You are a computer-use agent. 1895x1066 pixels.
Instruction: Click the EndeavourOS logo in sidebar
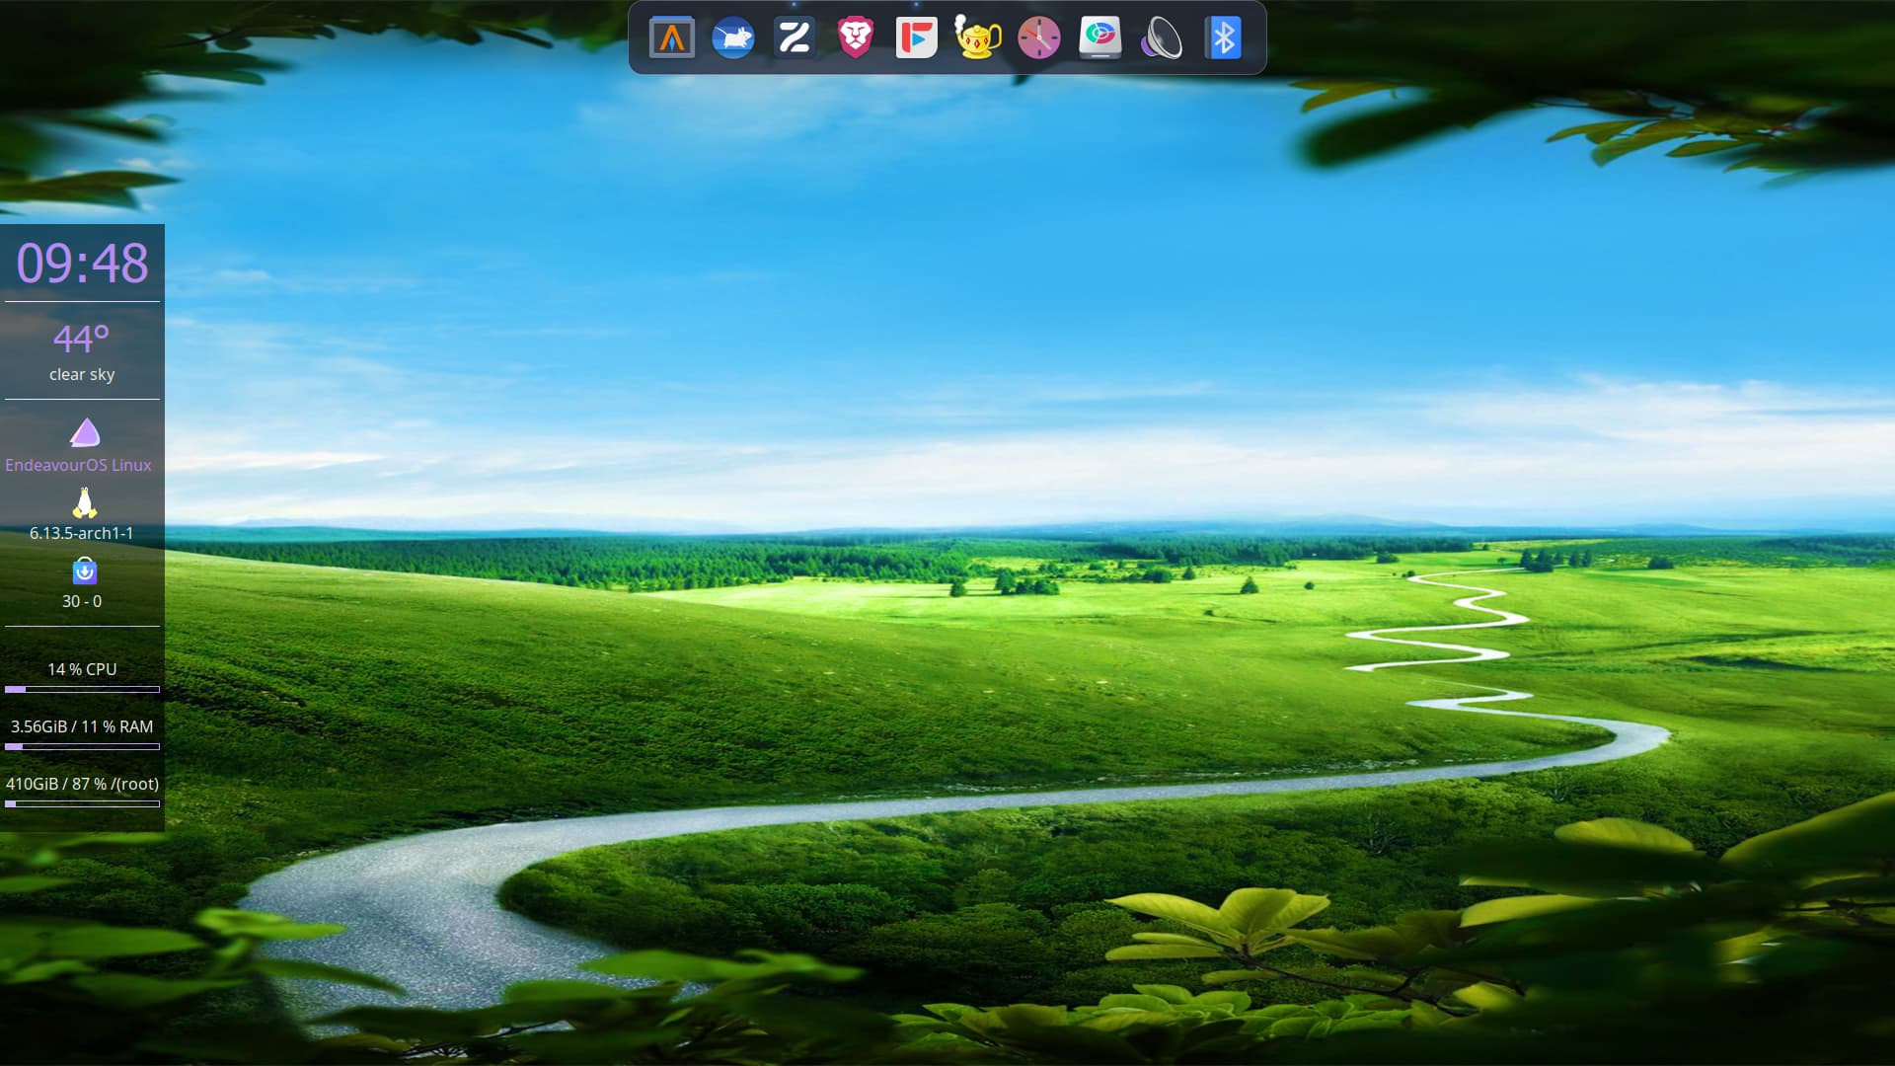(x=85, y=432)
